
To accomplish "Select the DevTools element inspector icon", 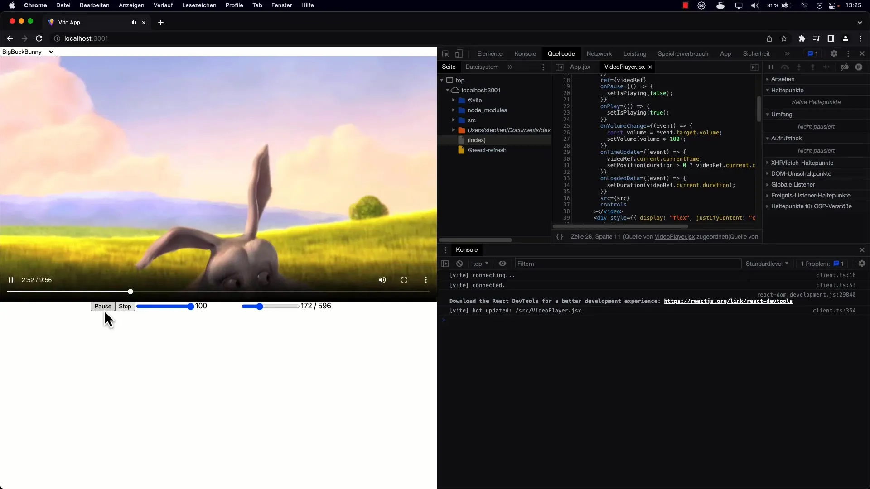I will tap(445, 53).
